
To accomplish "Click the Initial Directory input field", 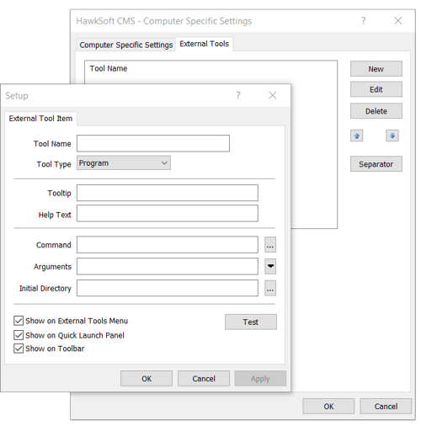I will point(168,288).
